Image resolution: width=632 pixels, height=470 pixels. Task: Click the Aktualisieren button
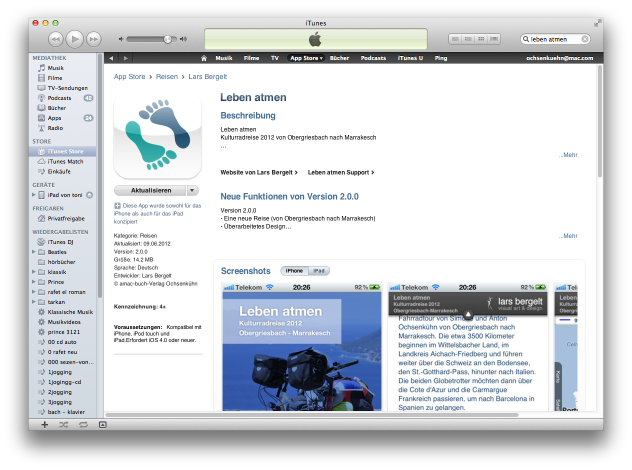click(150, 190)
